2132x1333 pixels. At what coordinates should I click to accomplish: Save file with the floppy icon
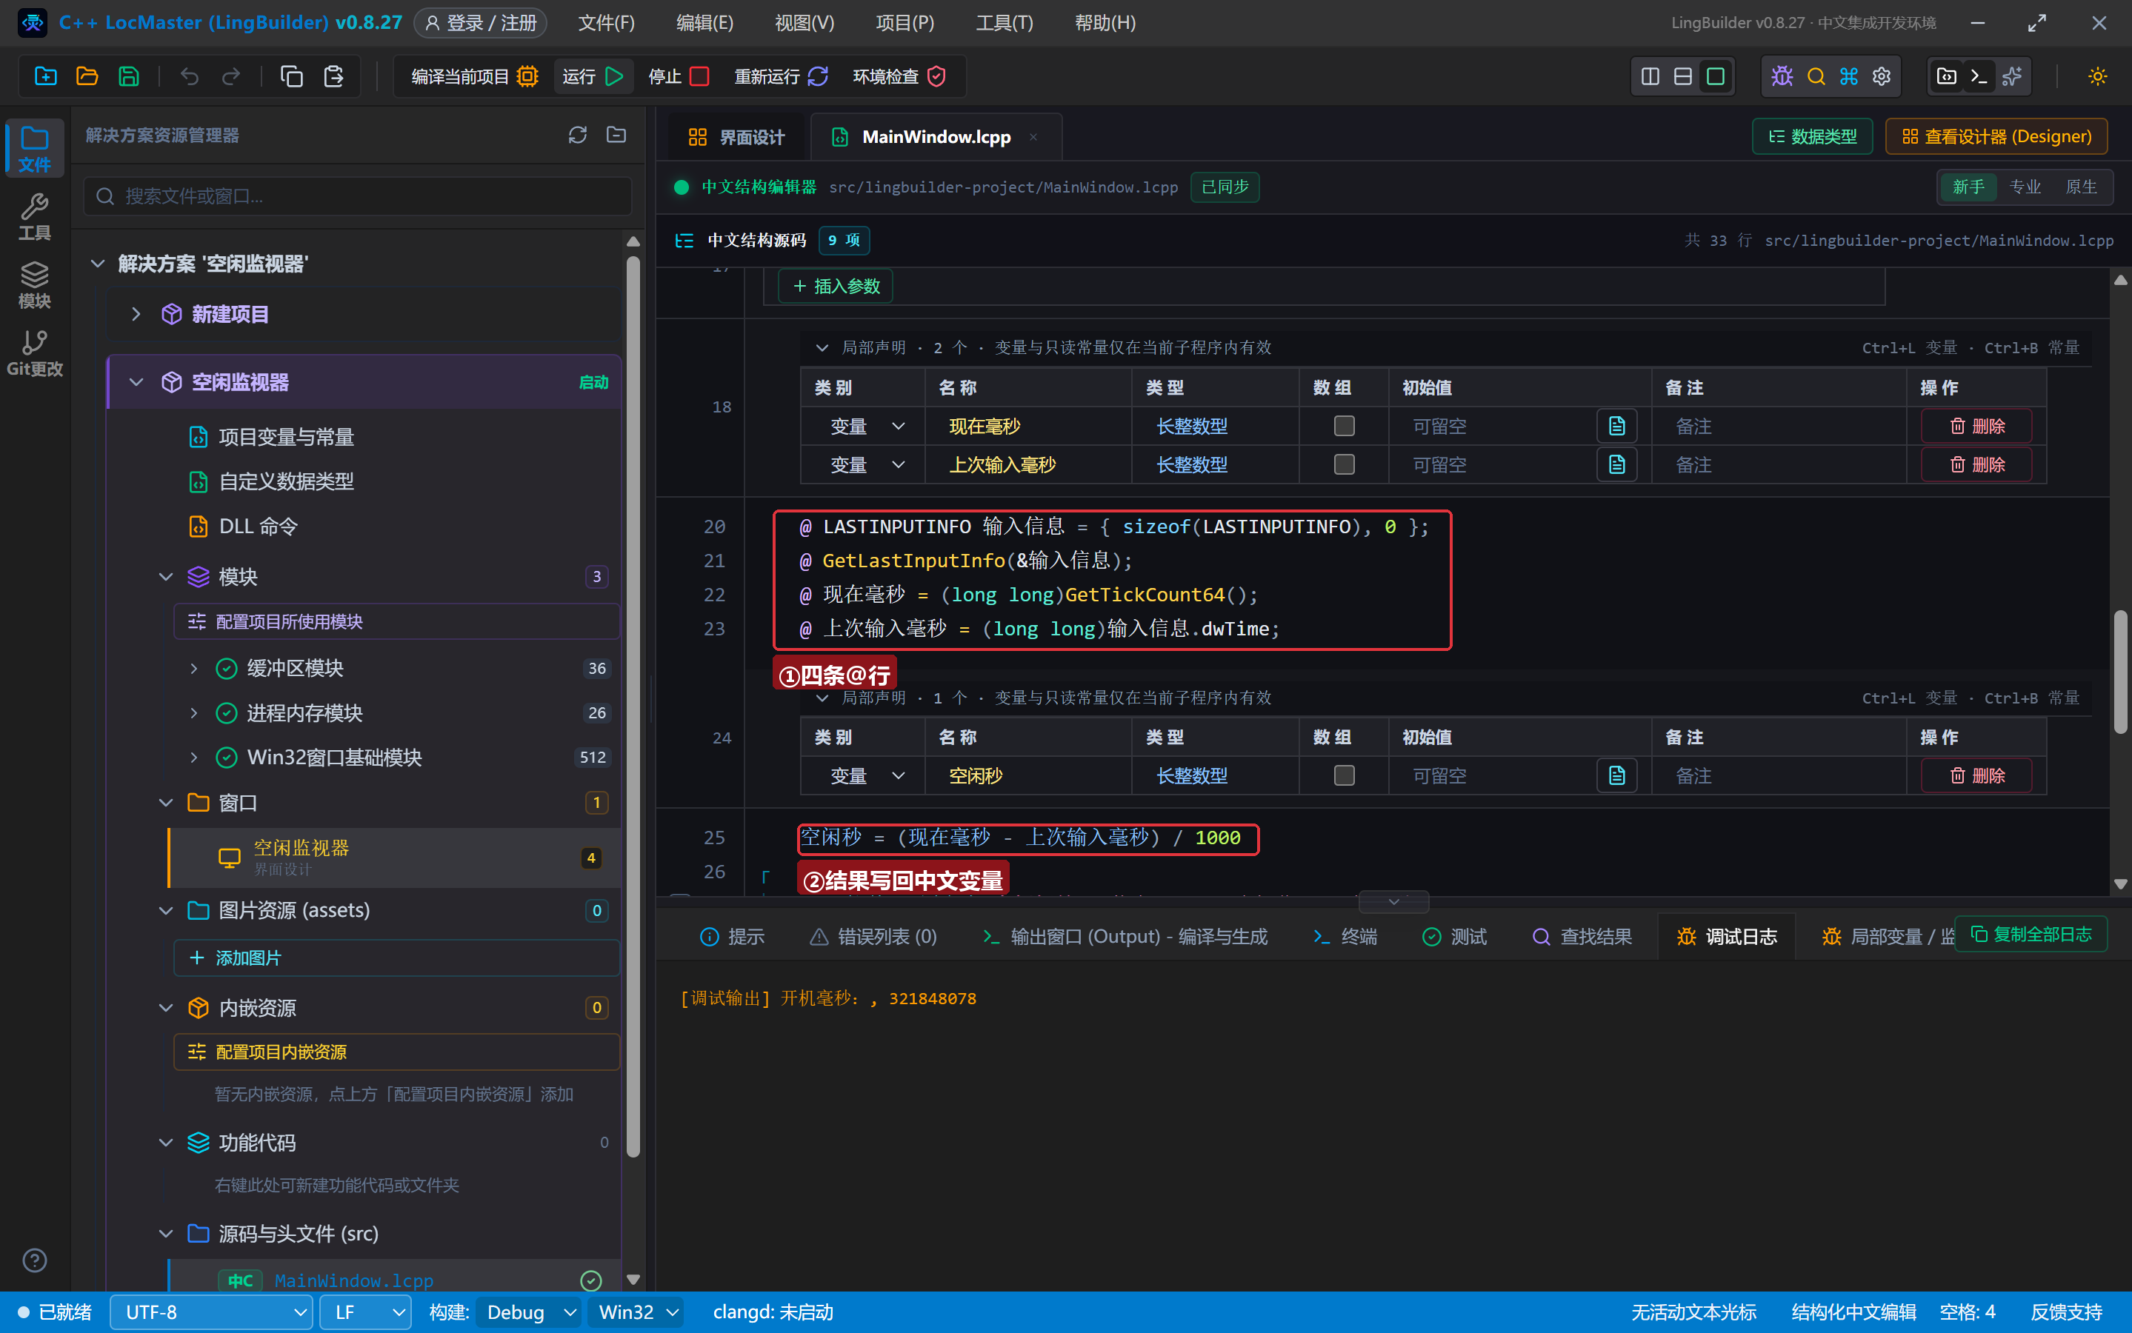(x=129, y=77)
